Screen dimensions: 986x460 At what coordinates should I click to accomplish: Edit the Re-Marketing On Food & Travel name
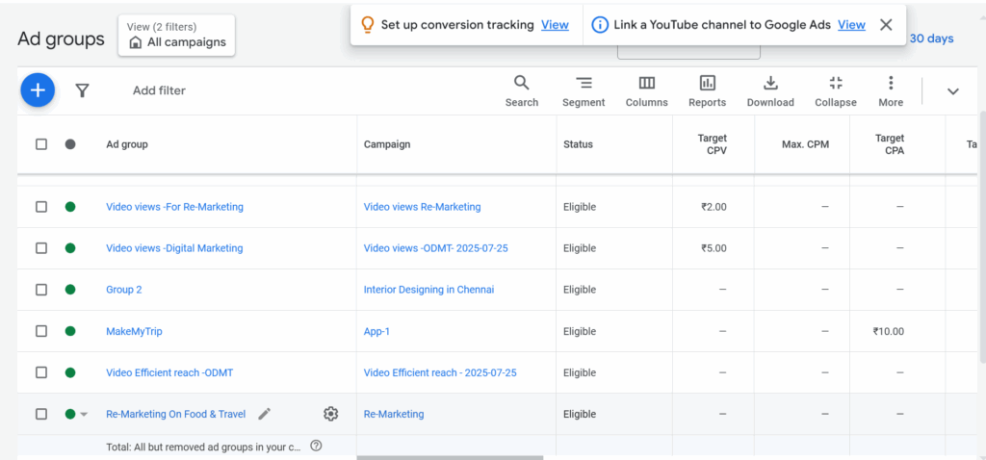coord(265,414)
